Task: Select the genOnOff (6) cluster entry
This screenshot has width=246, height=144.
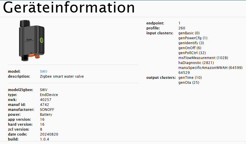Action: coord(190,48)
